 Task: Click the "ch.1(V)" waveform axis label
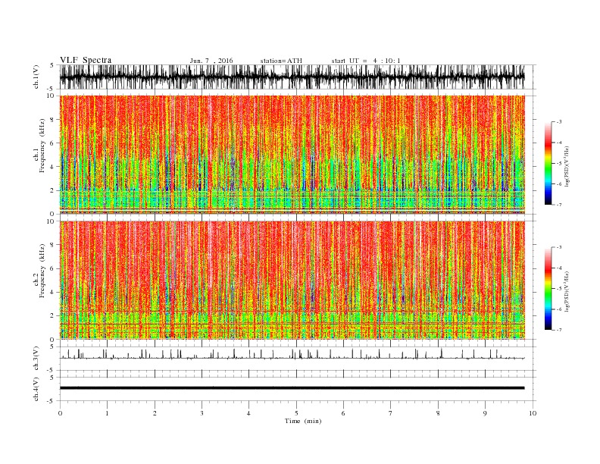(36, 77)
